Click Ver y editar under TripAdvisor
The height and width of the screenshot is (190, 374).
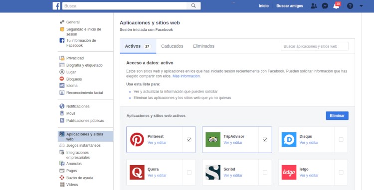[x=233, y=142]
